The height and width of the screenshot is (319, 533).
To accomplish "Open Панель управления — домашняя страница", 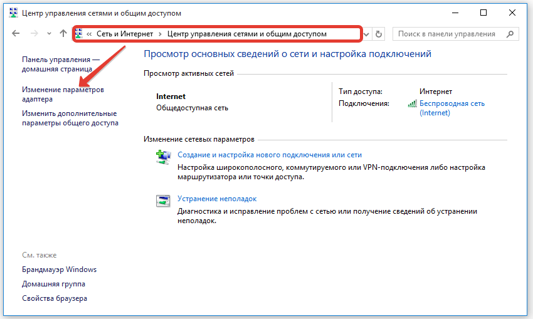I will click(x=61, y=63).
